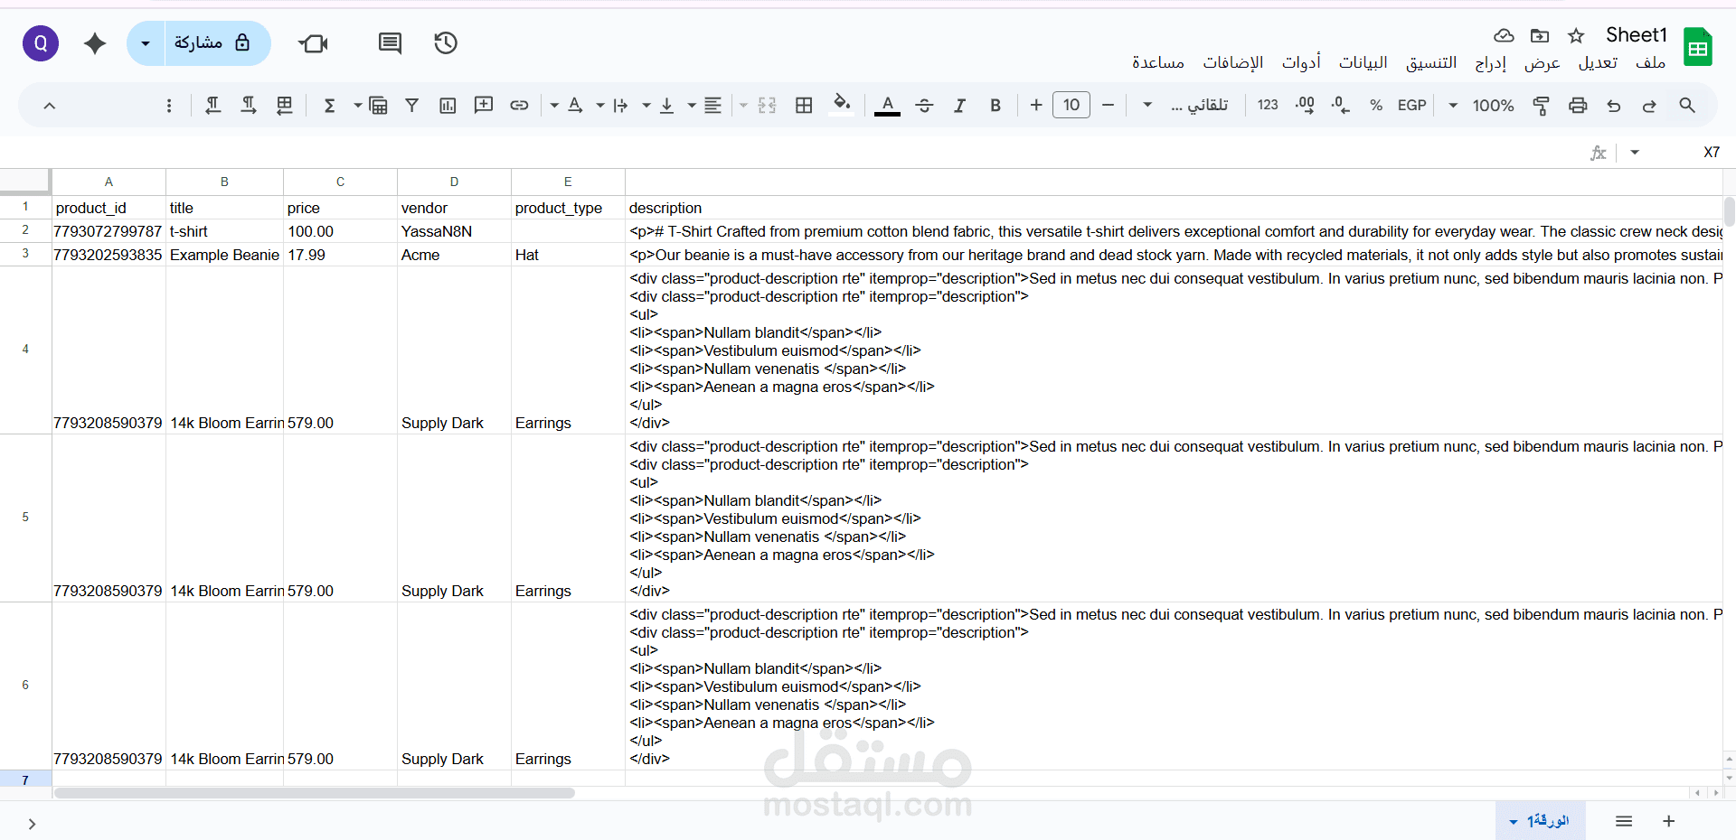Open the text rotation dropdown

pos(565,106)
